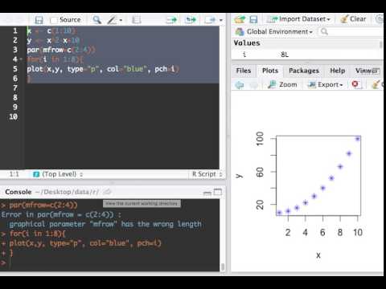Open the R Script file type selector
Image resolution: width=386 pixels, height=289 pixels.
(207, 174)
